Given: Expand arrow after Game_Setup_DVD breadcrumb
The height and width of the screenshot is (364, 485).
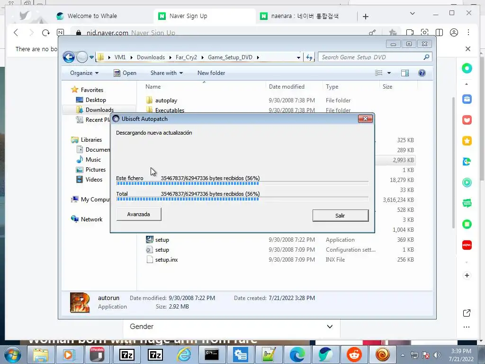Looking at the screenshot, I should coord(258,57).
